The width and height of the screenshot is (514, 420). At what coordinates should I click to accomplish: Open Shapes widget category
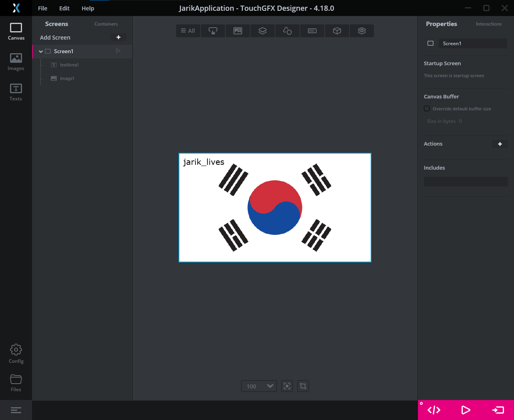287,31
